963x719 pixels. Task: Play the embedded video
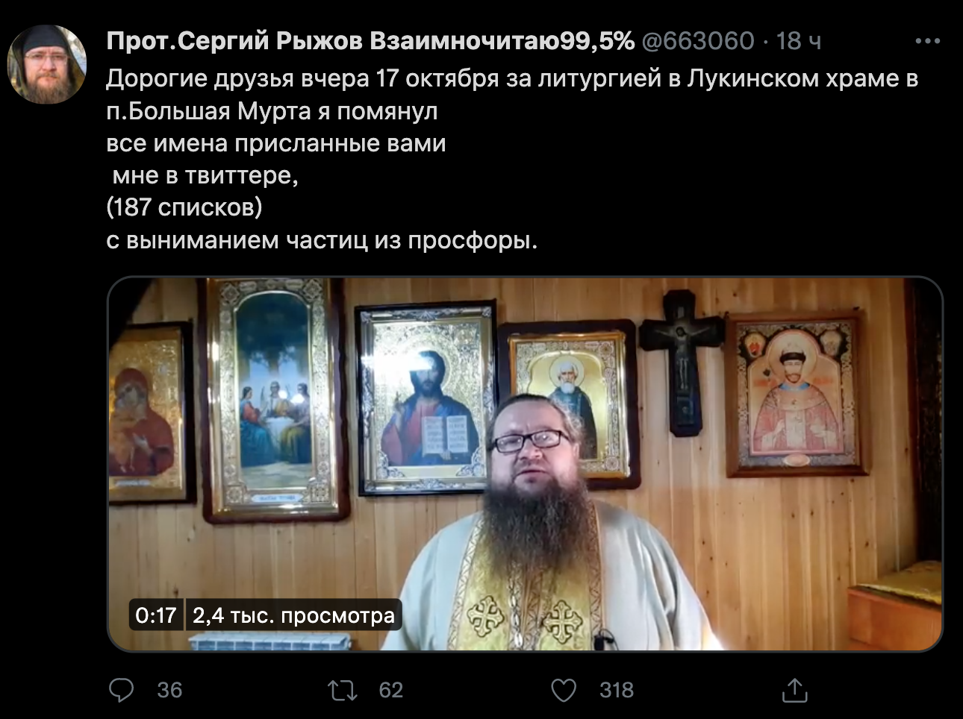click(526, 464)
